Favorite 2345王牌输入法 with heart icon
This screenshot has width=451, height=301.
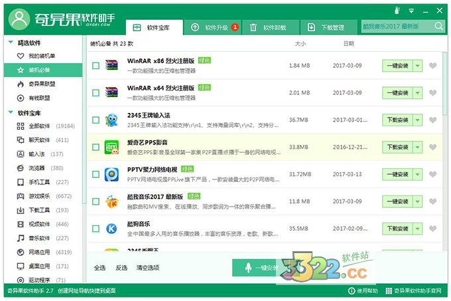click(432, 120)
